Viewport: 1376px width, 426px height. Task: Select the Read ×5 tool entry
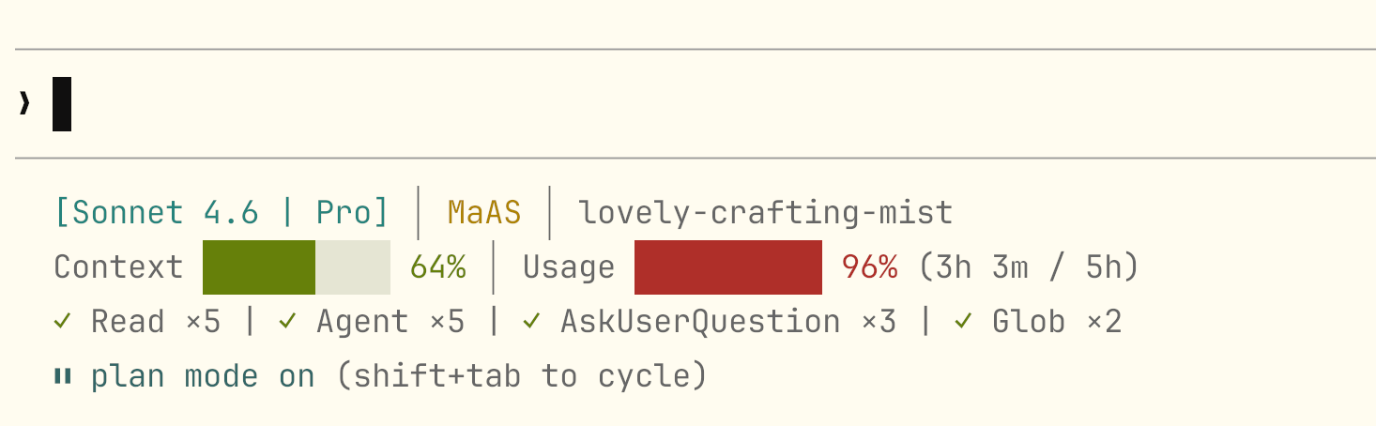tap(156, 322)
